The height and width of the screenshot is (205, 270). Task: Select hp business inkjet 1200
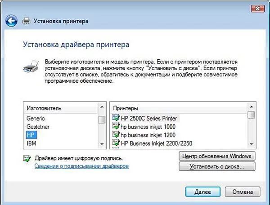pos(148,135)
